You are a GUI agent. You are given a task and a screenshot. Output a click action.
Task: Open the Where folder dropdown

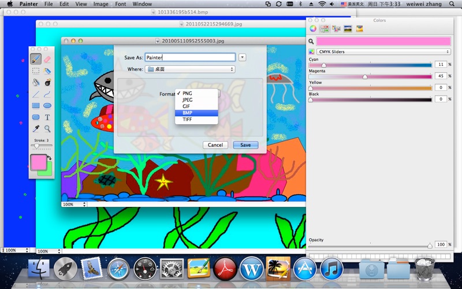[190, 69]
